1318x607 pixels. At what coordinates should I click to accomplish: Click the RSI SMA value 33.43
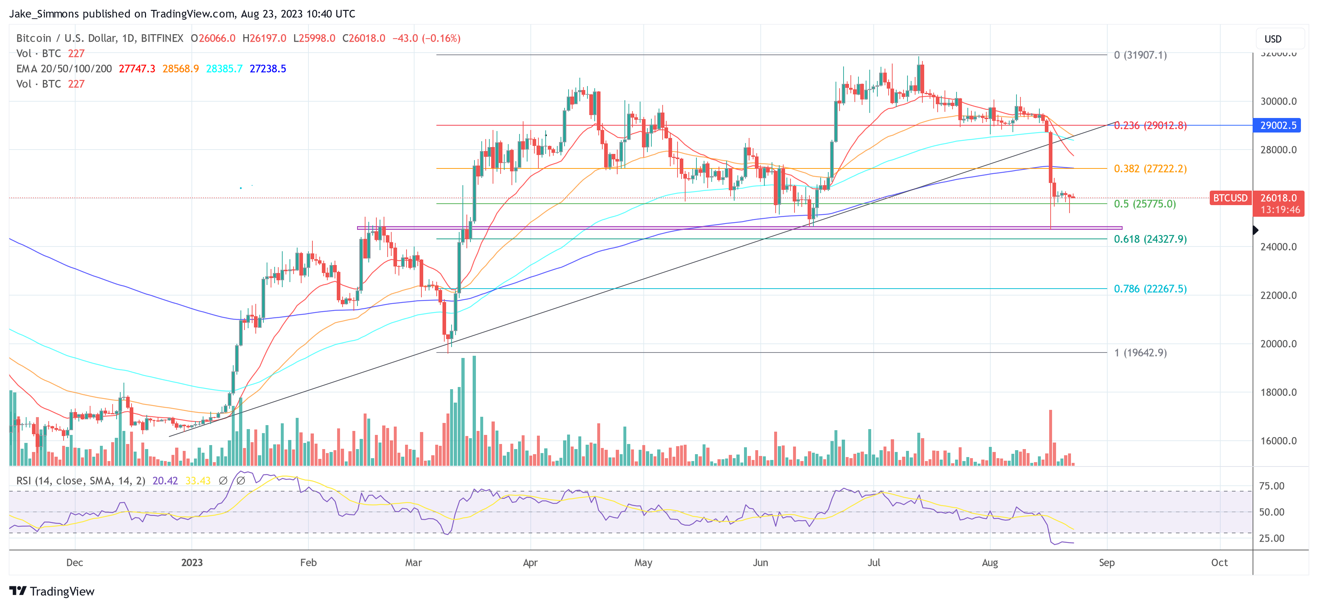click(x=198, y=481)
